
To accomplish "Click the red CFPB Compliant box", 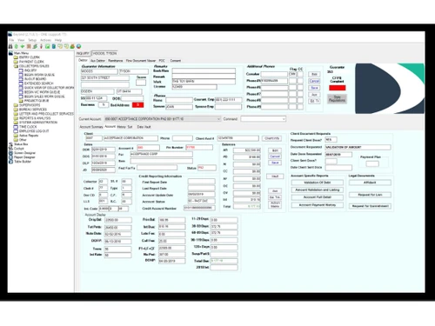I will pos(338,88).
